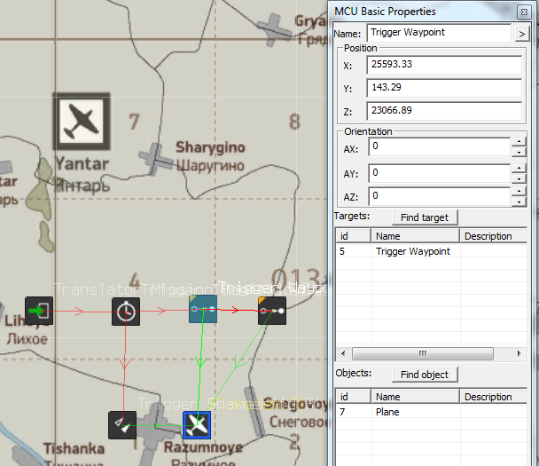Increase the AY orientation value
This screenshot has height=466, width=539.
coord(519,168)
